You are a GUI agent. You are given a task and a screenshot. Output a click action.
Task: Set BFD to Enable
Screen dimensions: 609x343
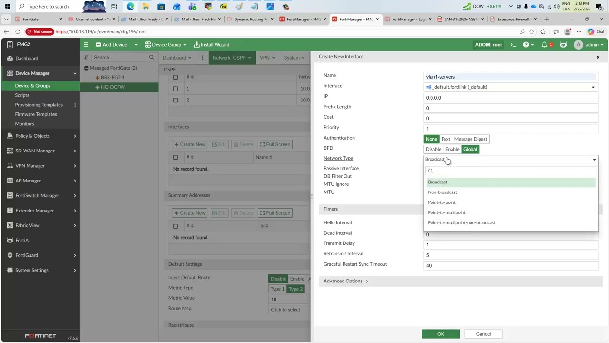[x=452, y=150]
